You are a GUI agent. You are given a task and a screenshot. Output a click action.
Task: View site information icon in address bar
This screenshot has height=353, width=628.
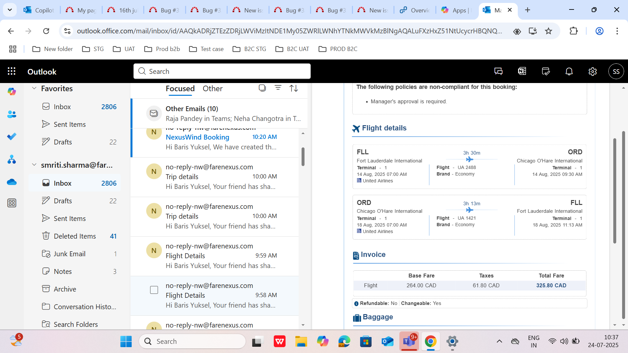(x=67, y=31)
